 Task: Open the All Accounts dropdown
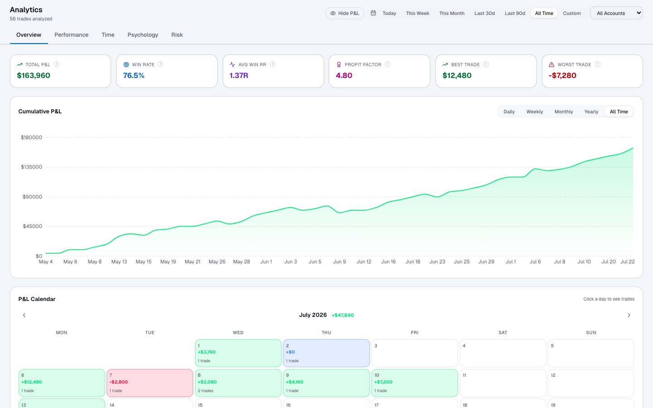pos(616,13)
